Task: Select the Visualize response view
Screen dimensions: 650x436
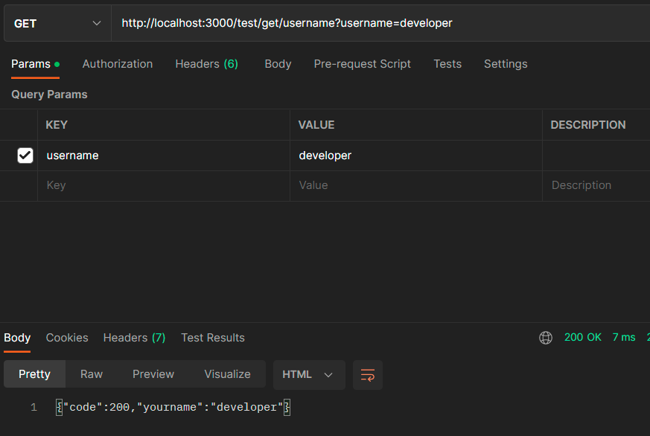Action: 227,374
